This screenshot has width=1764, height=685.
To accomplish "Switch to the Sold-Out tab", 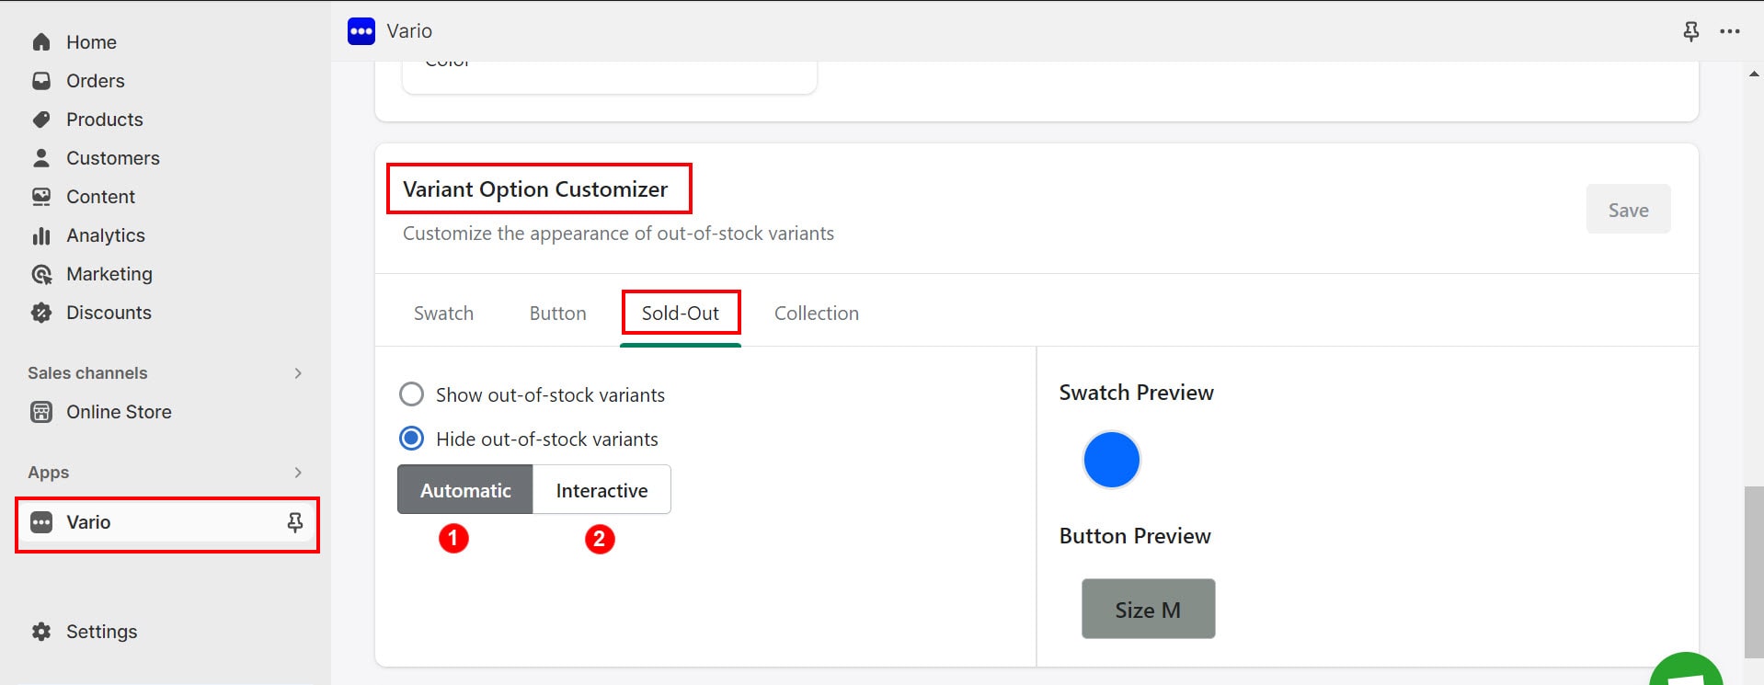I will point(681,314).
